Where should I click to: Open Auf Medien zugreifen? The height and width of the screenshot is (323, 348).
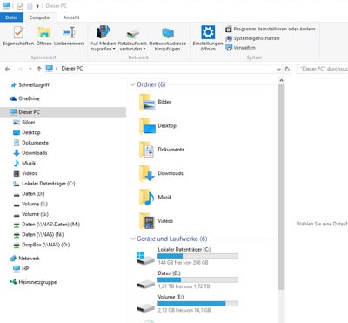click(x=103, y=38)
